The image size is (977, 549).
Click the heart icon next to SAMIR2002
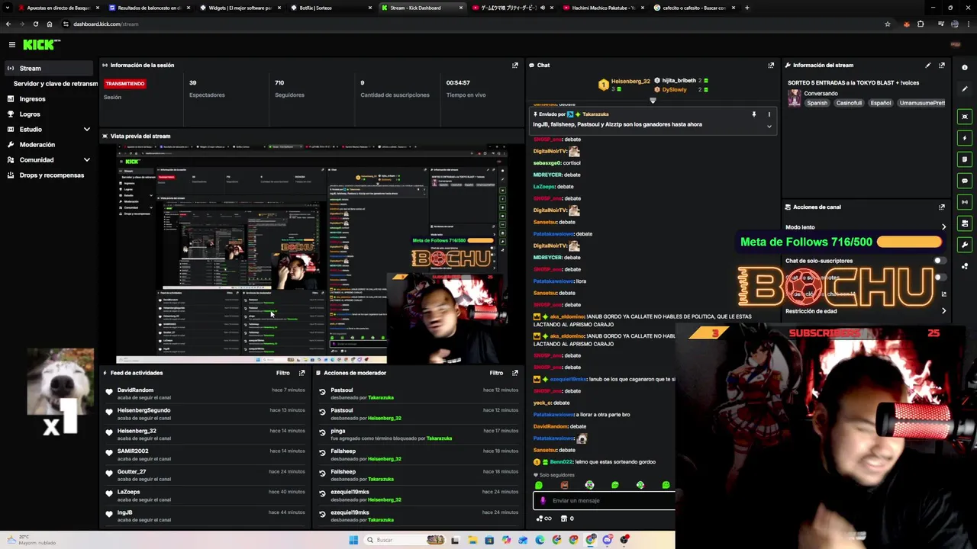(x=109, y=453)
